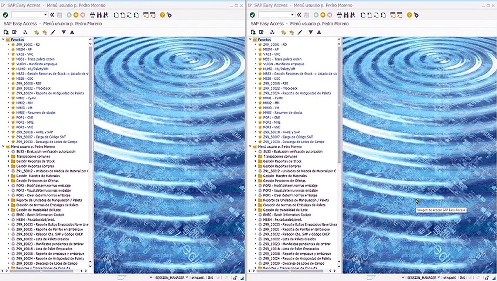Image resolution: width=497 pixels, height=281 pixels.
Task: Select POF1 - Crear determ.normas embalaje in right window
Action: point(290,196)
